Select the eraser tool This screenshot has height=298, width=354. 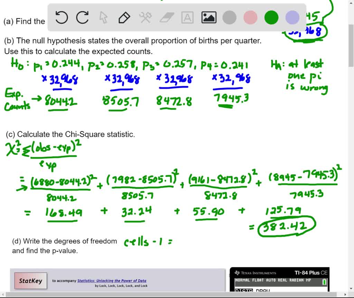click(x=167, y=18)
